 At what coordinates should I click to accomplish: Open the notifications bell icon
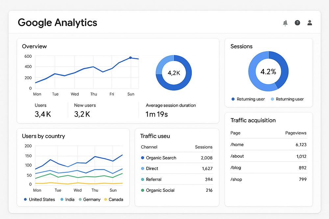[x=285, y=23]
